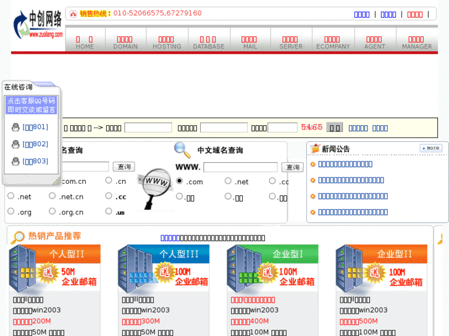Click login submit button beside captcha
The image size is (449, 336).
click(335, 128)
